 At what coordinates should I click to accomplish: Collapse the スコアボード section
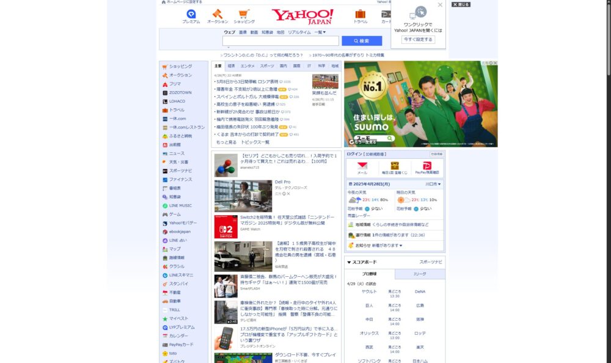coord(362,262)
